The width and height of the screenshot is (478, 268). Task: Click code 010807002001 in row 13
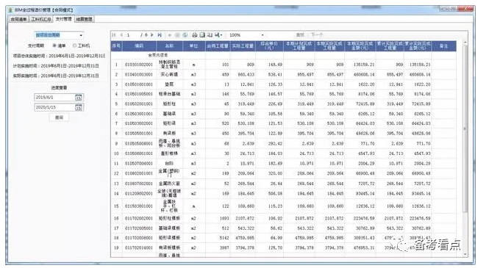[x=139, y=184]
